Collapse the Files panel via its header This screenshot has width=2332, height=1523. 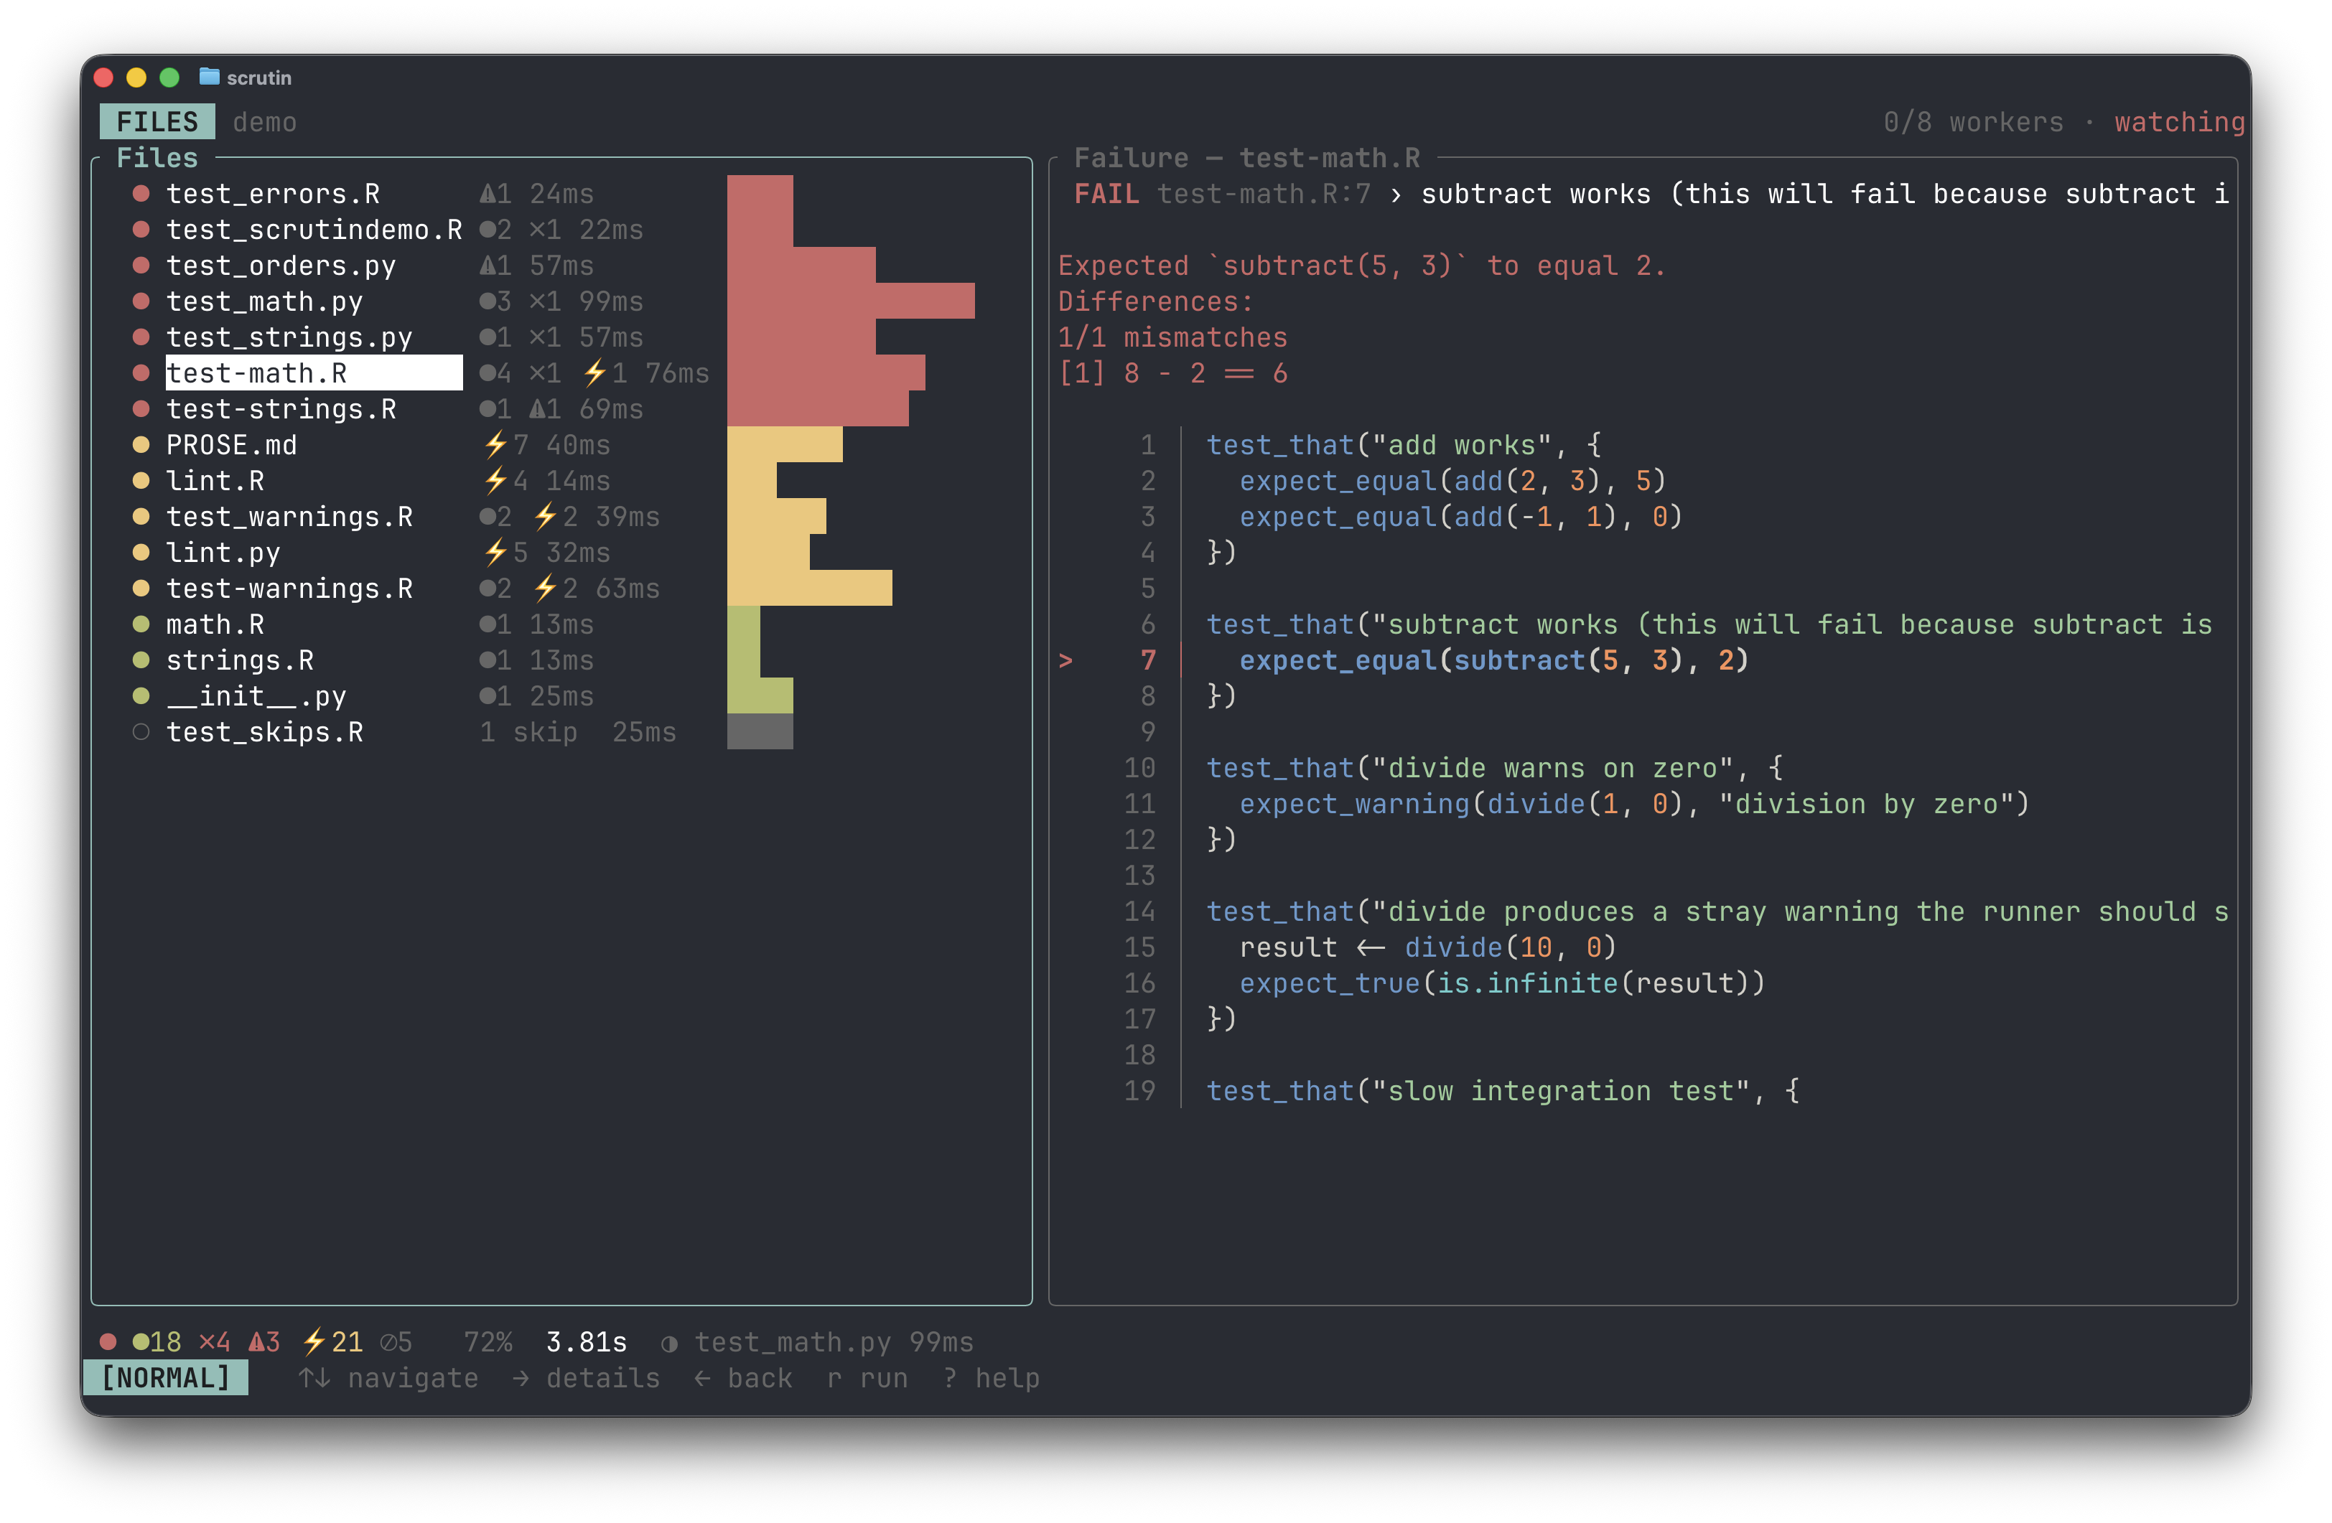click(x=158, y=156)
